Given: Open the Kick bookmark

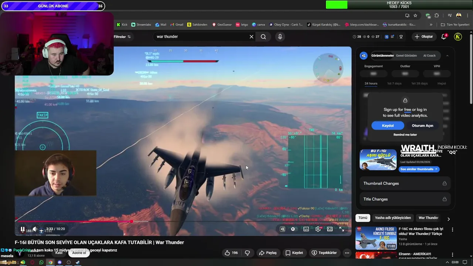Looking at the screenshot, I should [122, 25].
